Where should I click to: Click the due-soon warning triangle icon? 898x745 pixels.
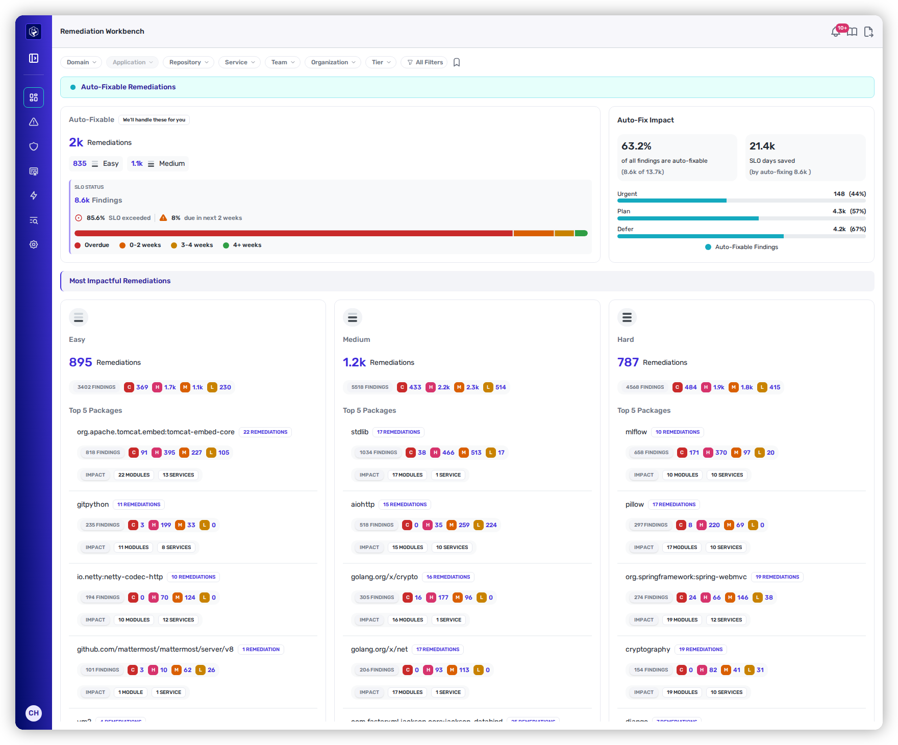163,218
